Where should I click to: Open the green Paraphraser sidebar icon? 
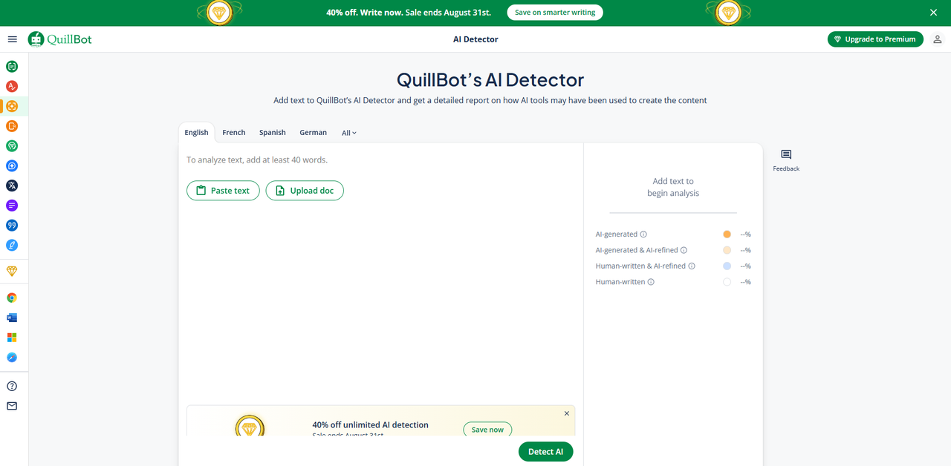click(12, 67)
